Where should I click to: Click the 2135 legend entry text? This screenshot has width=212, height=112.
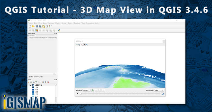[36, 94]
